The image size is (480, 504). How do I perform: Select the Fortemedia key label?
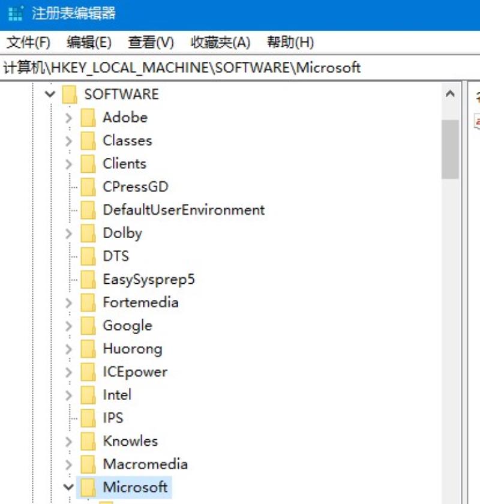[x=140, y=303]
